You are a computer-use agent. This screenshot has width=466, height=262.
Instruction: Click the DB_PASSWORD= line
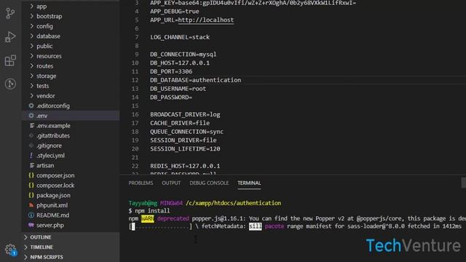[x=171, y=97]
